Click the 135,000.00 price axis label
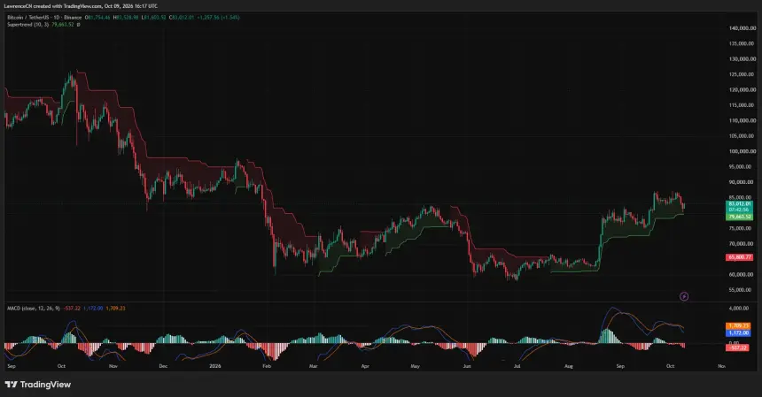This screenshot has height=397, width=762. (x=743, y=43)
